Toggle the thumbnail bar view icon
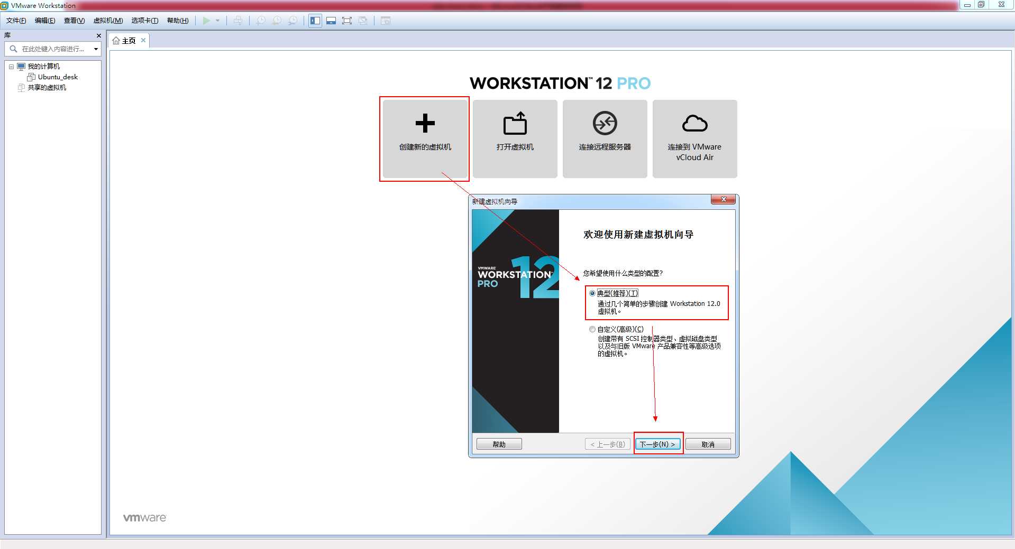This screenshot has width=1015, height=549. coord(331,21)
